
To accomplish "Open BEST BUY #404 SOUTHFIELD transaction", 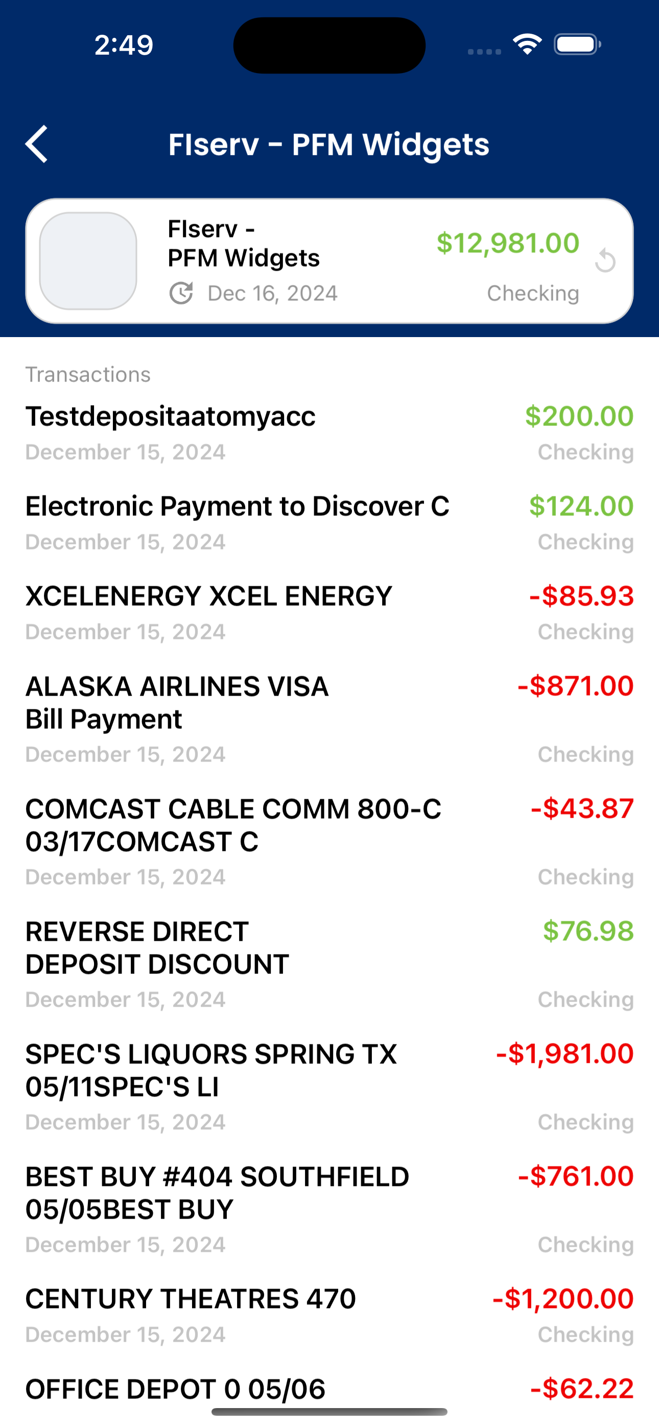I will click(x=329, y=1209).
